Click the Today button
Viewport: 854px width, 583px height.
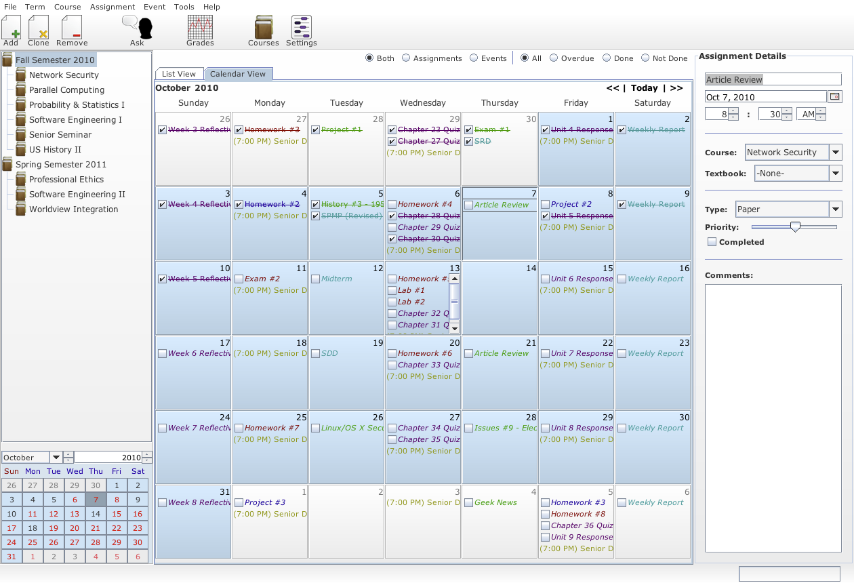[x=645, y=88]
